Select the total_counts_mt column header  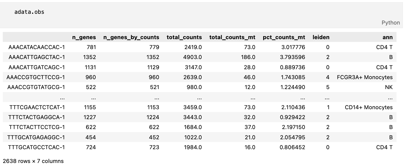(232, 37)
